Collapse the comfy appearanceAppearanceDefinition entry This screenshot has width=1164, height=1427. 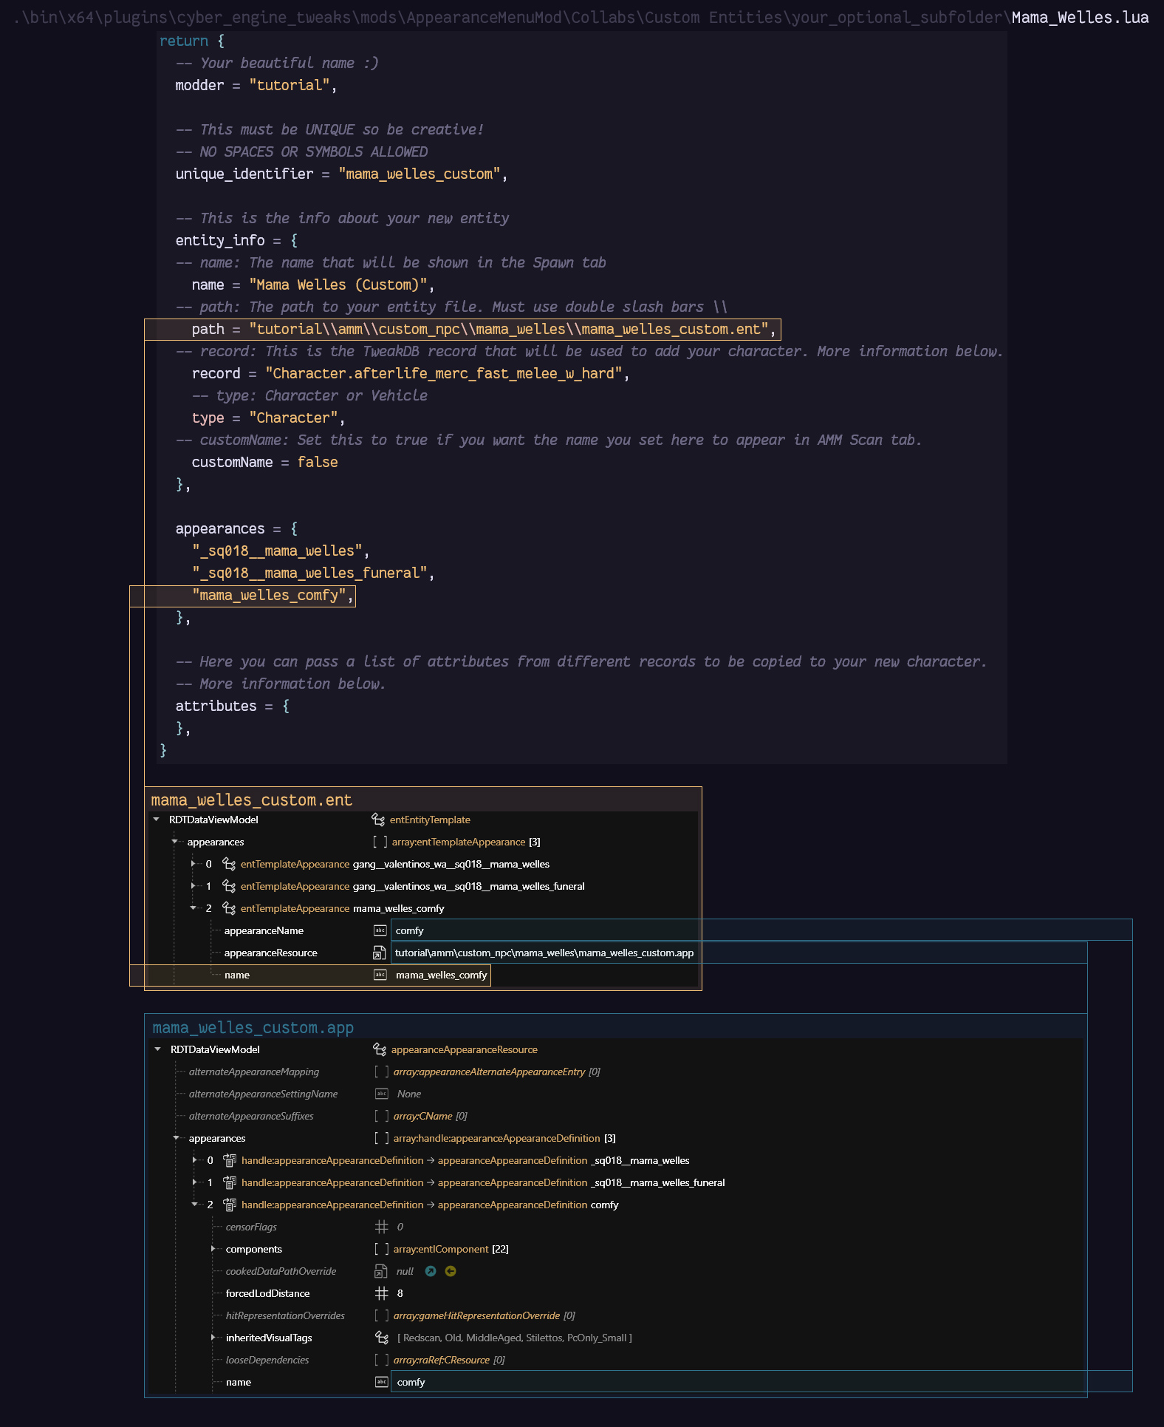(x=195, y=1205)
